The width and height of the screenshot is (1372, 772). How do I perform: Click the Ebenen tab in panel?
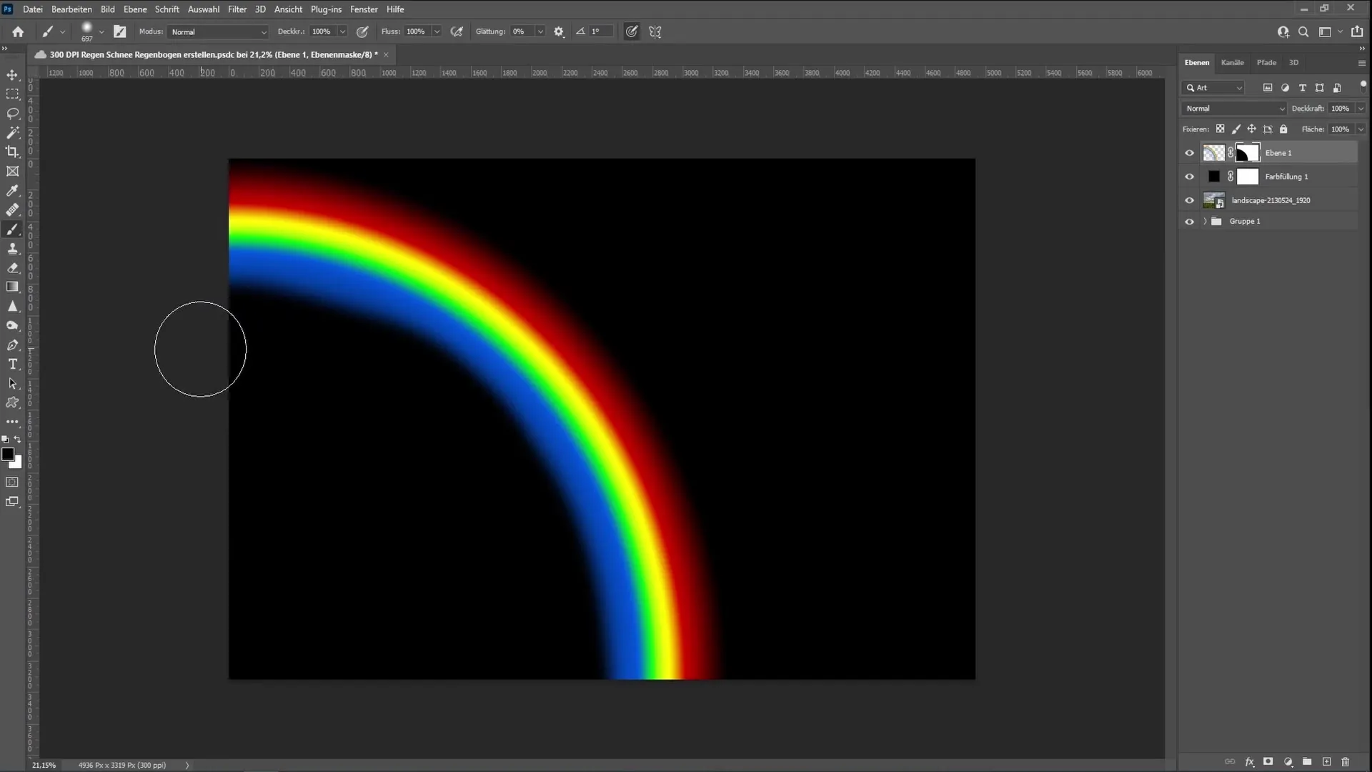(x=1195, y=62)
